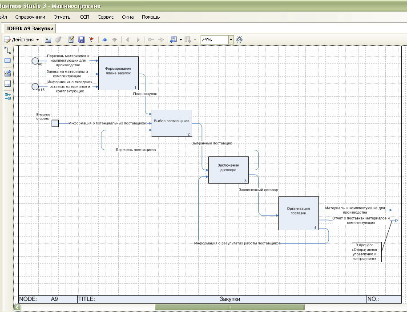Open the Отчеты menu
Image resolution: width=407 pixels, height=312 pixels.
63,17
